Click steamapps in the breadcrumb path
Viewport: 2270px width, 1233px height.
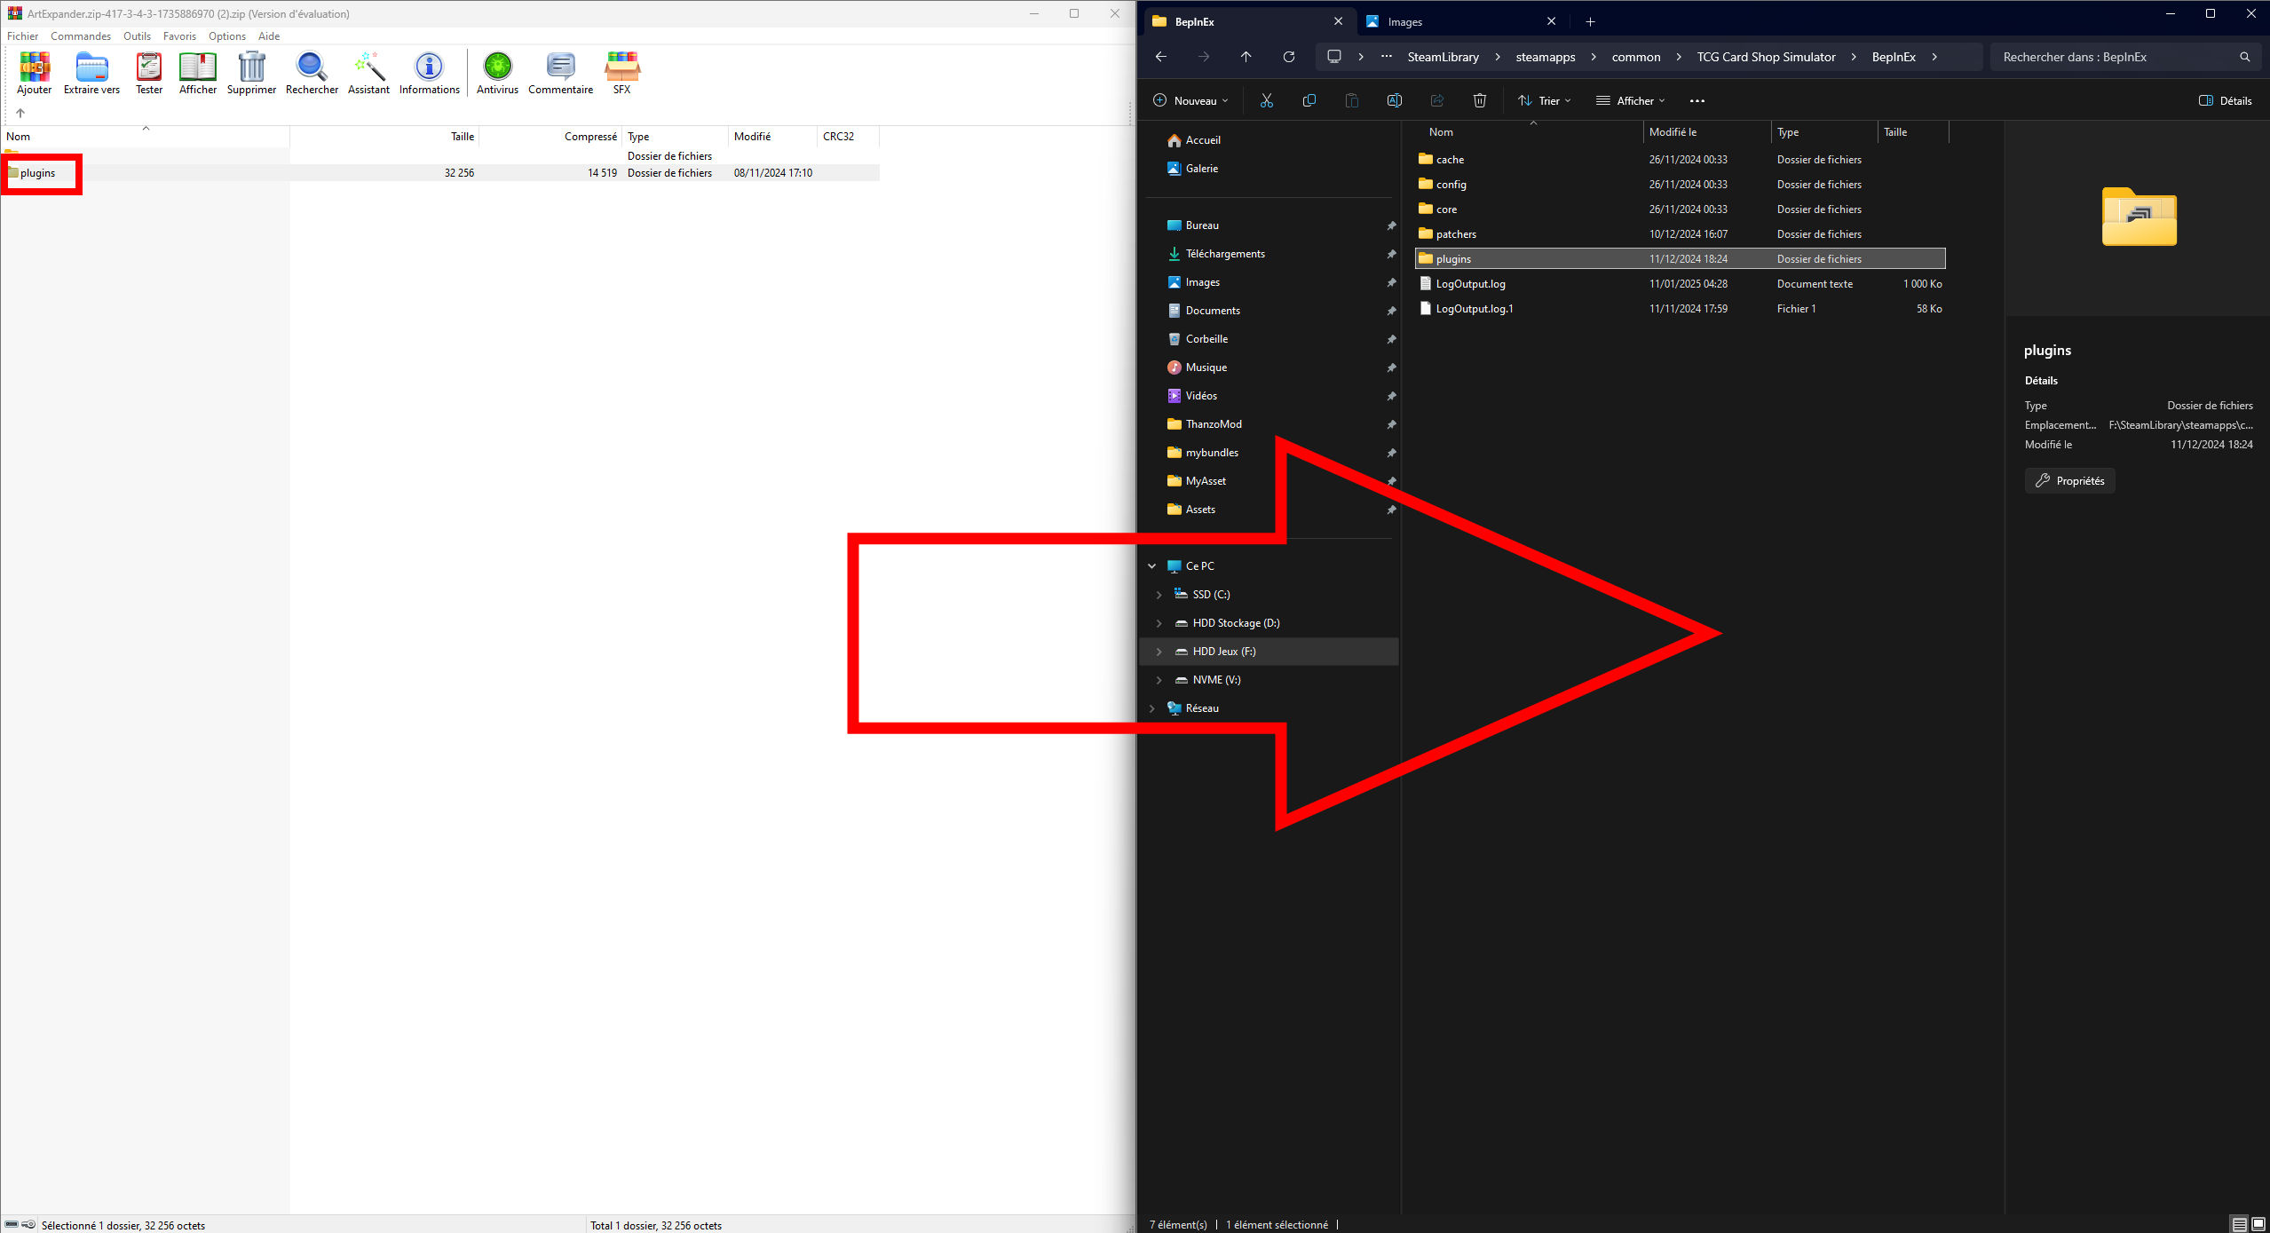click(x=1545, y=57)
